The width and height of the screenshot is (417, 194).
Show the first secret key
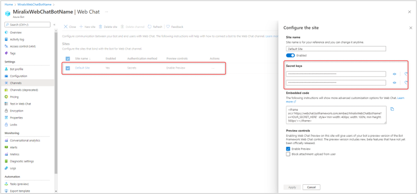[394, 74]
